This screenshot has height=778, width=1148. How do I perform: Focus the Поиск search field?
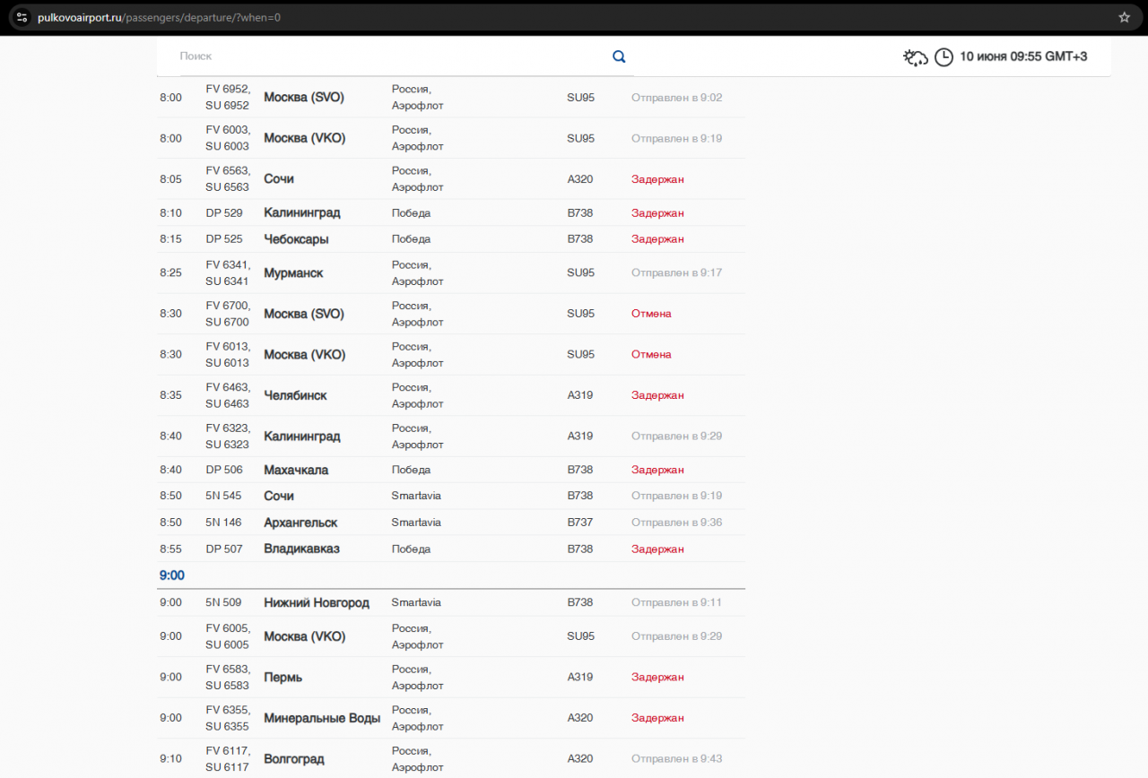point(386,56)
